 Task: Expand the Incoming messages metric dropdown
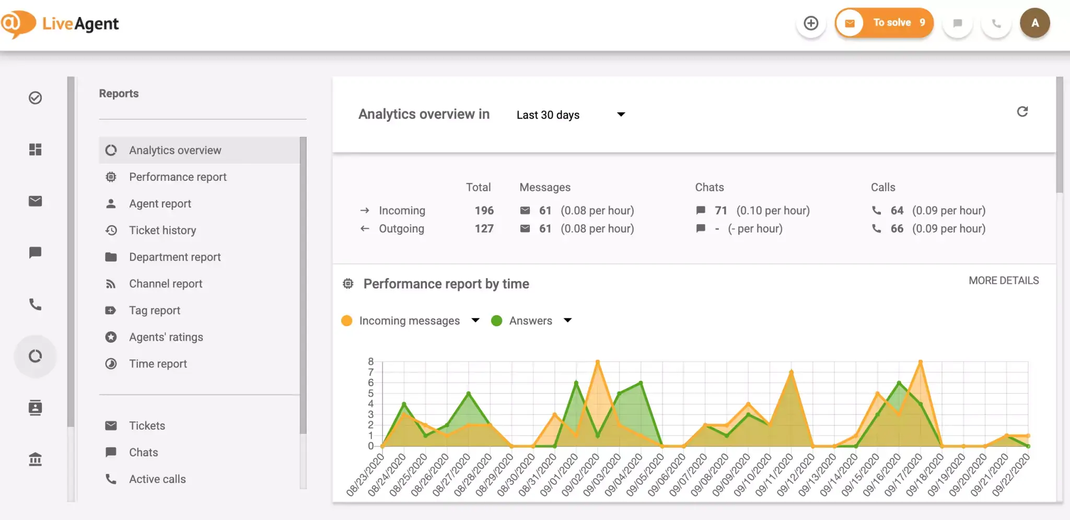tap(475, 320)
